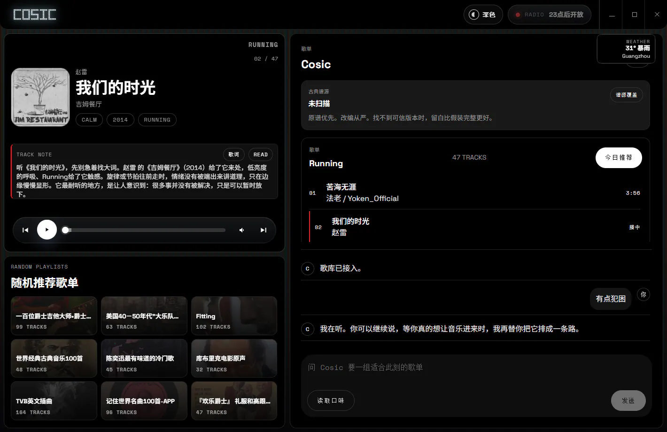Open the playlist 陈奕迅最有味道的冷门歌

tap(144, 358)
